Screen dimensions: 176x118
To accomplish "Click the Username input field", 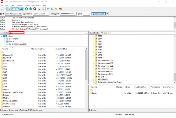I will click(x=41, y=14).
